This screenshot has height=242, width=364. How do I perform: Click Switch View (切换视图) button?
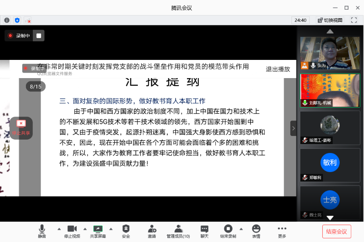click(x=330, y=20)
